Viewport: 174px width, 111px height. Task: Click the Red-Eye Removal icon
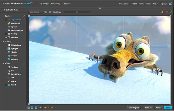9,30
